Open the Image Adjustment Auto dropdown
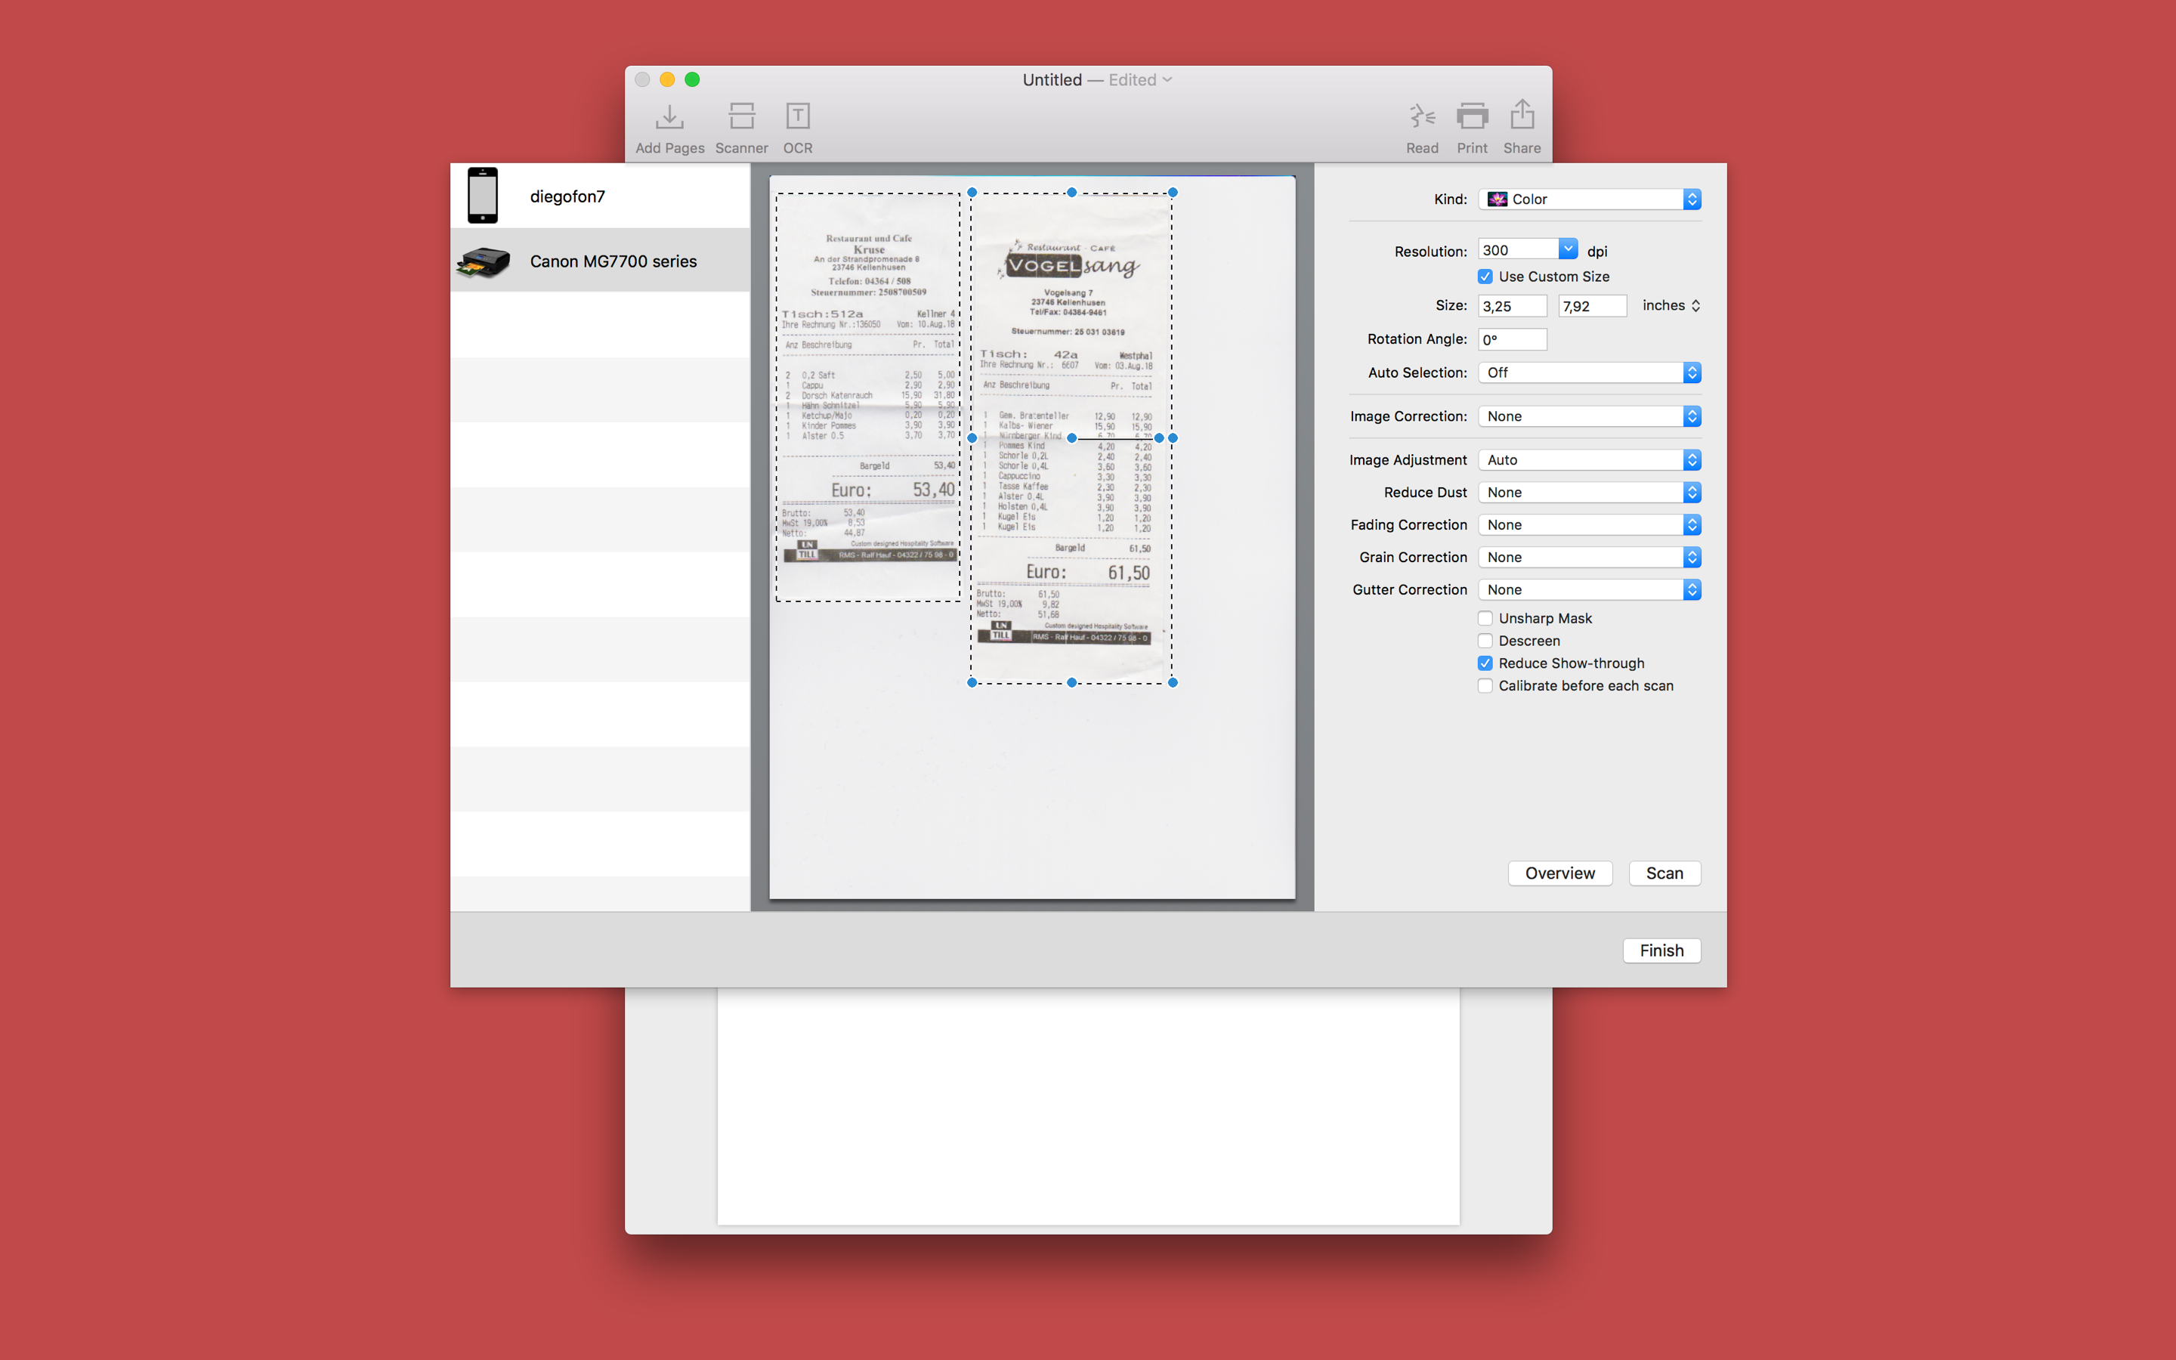The height and width of the screenshot is (1360, 2176). pos(1589,461)
